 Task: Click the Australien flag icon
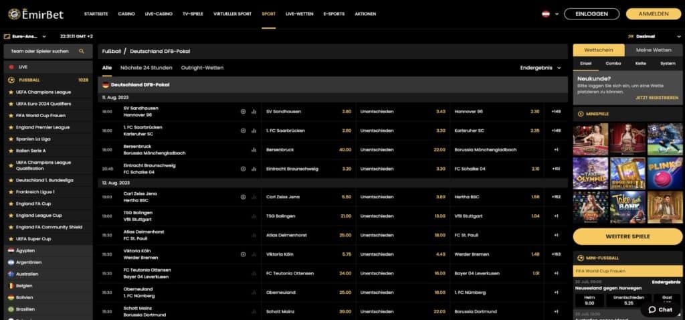tap(11, 274)
